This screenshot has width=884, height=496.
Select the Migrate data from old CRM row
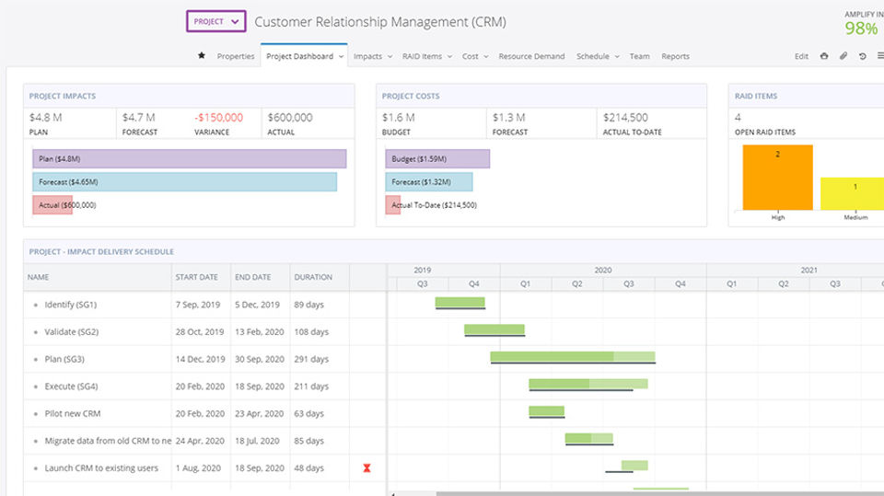(x=204, y=441)
